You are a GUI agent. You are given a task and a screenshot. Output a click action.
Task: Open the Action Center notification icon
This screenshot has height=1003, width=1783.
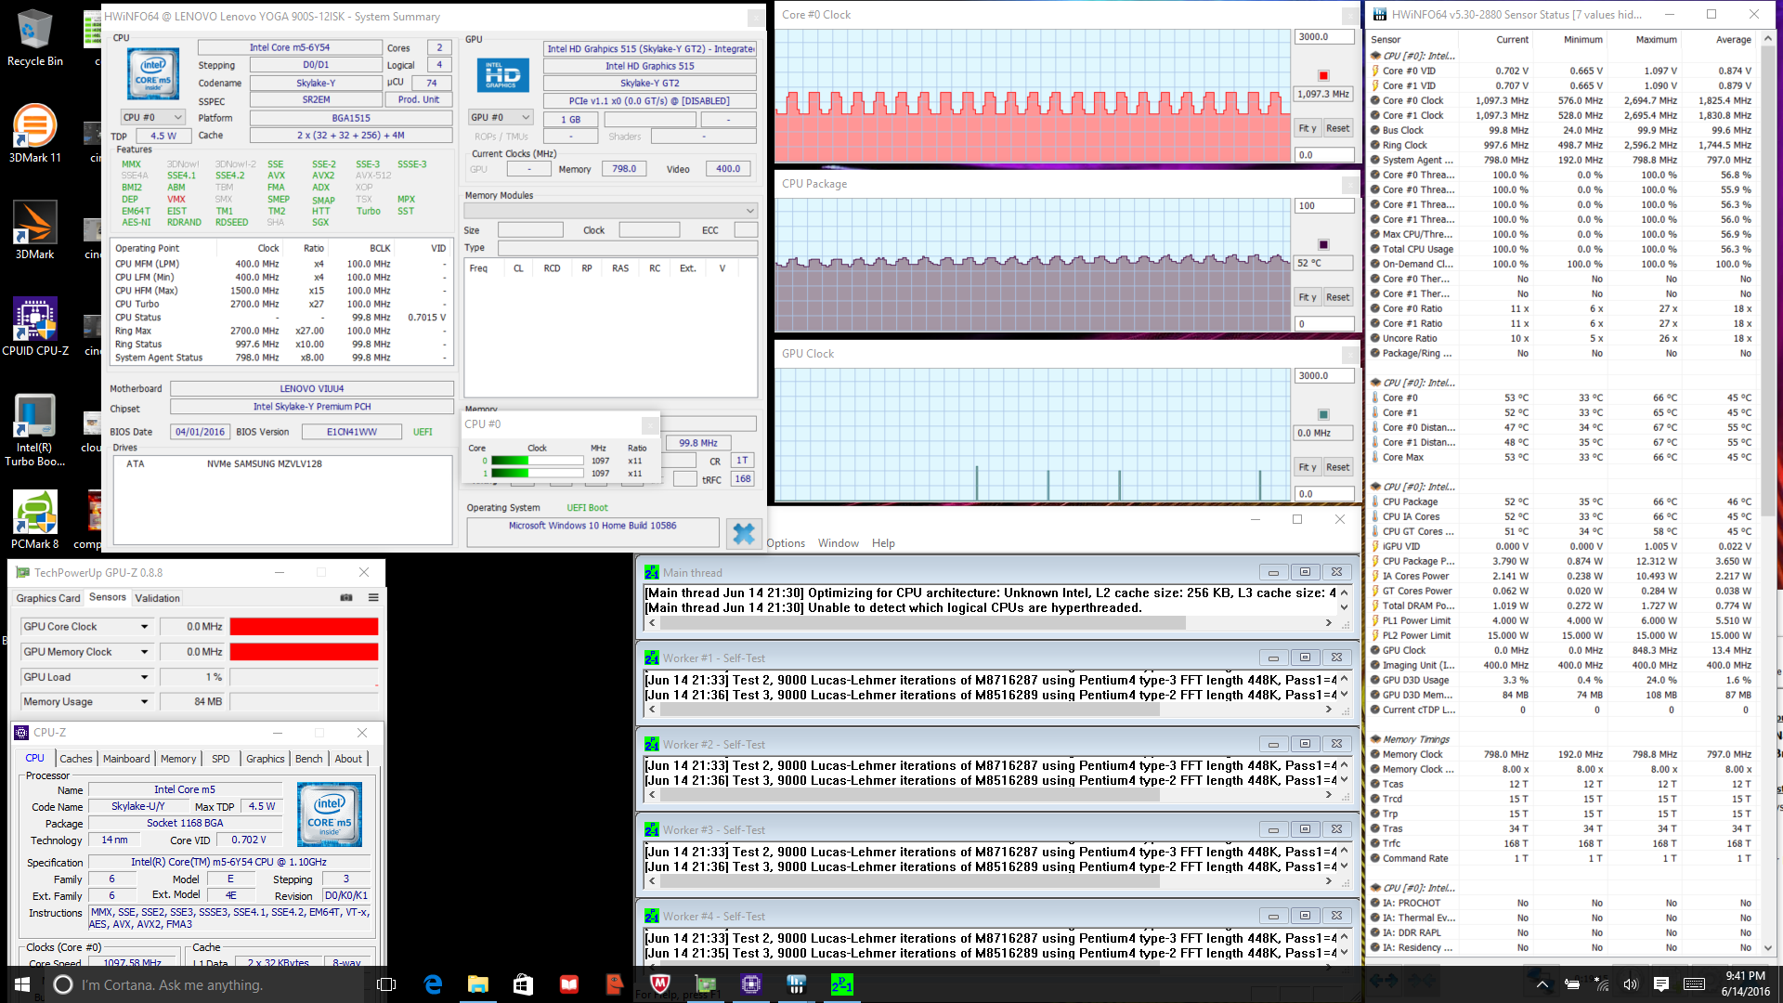point(1661,984)
